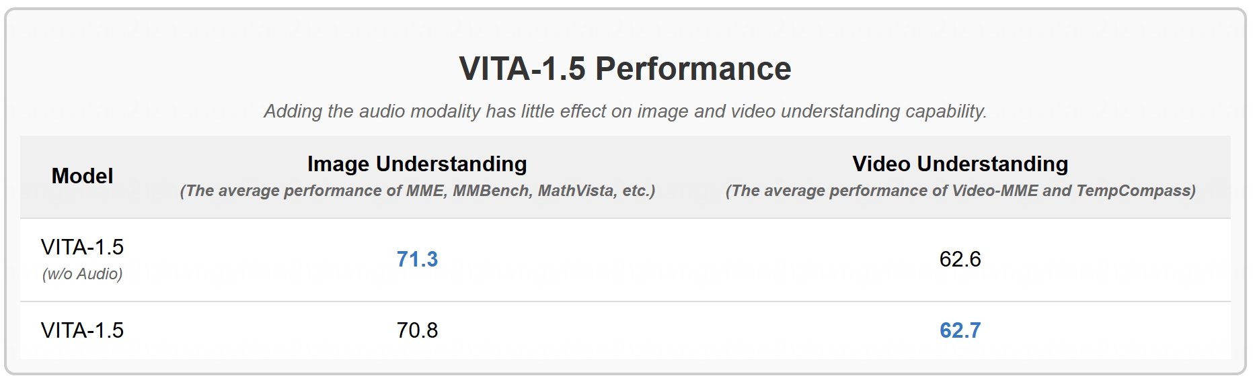Click the blue 62.7 score
The width and height of the screenshot is (1253, 382).
click(960, 330)
